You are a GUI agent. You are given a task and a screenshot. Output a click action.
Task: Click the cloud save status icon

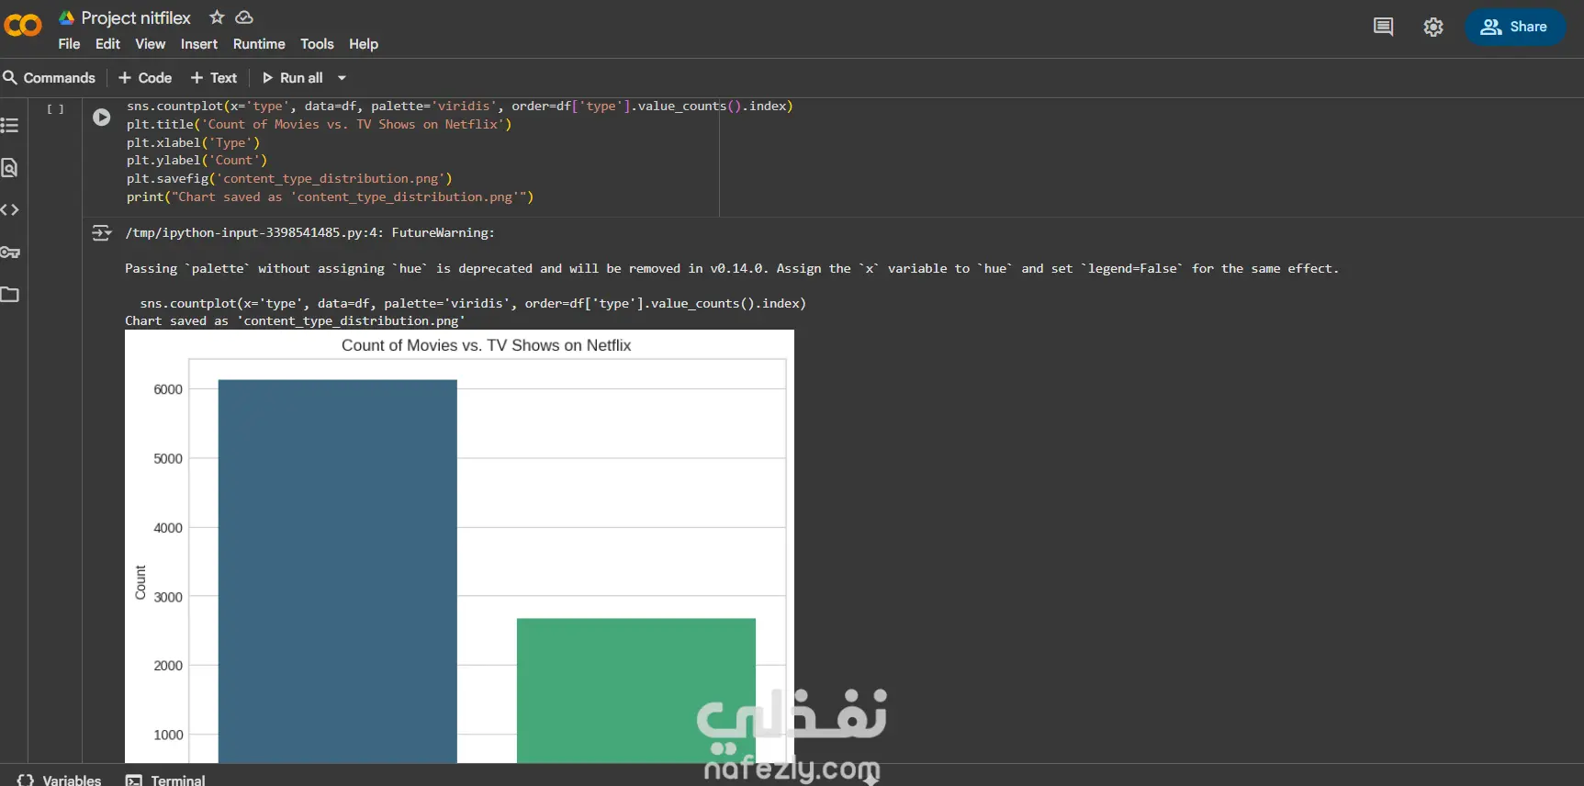click(x=244, y=17)
